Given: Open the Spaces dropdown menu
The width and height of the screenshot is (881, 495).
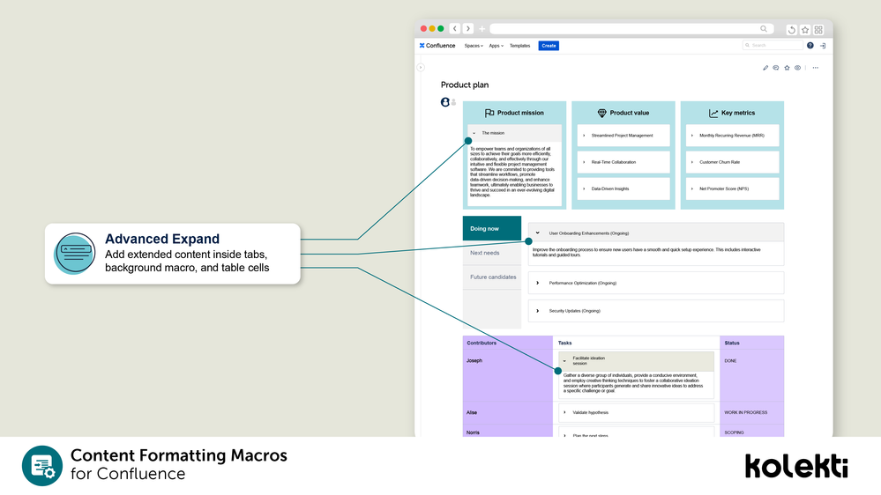Looking at the screenshot, I should [474, 46].
